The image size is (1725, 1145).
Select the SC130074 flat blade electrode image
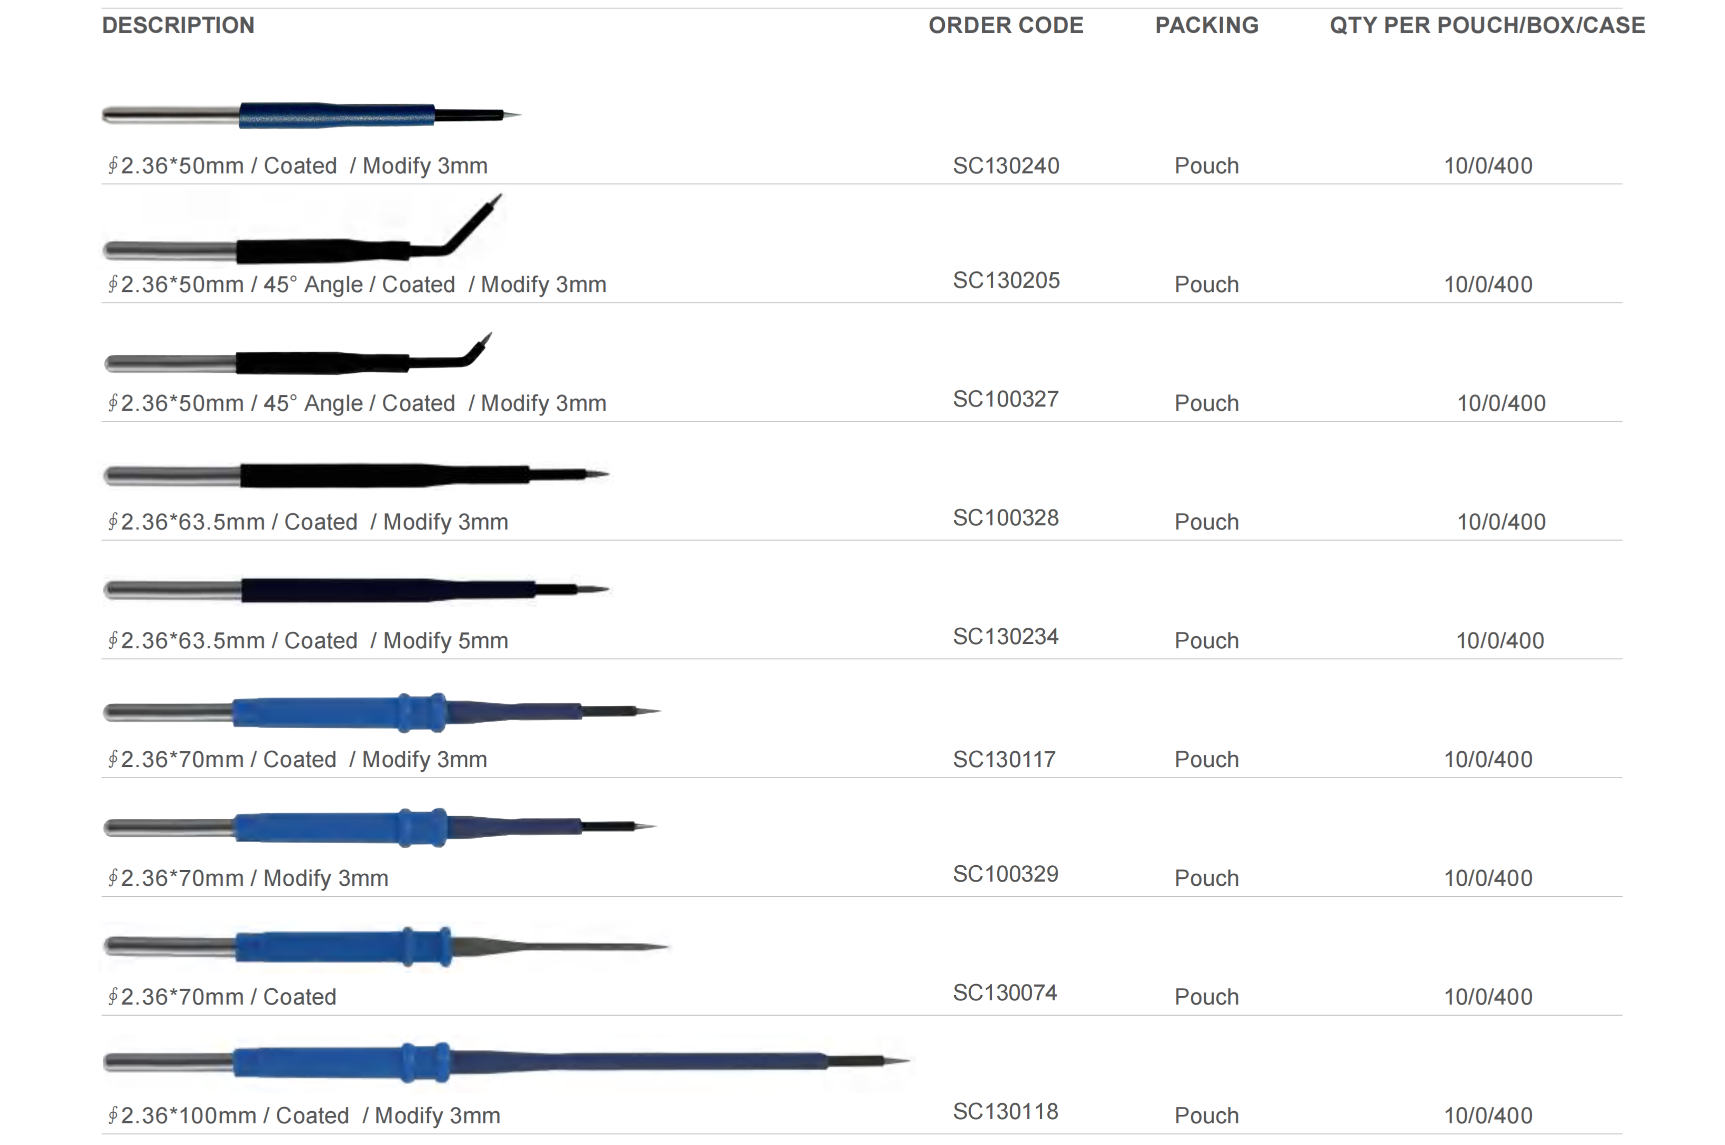coord(385,947)
